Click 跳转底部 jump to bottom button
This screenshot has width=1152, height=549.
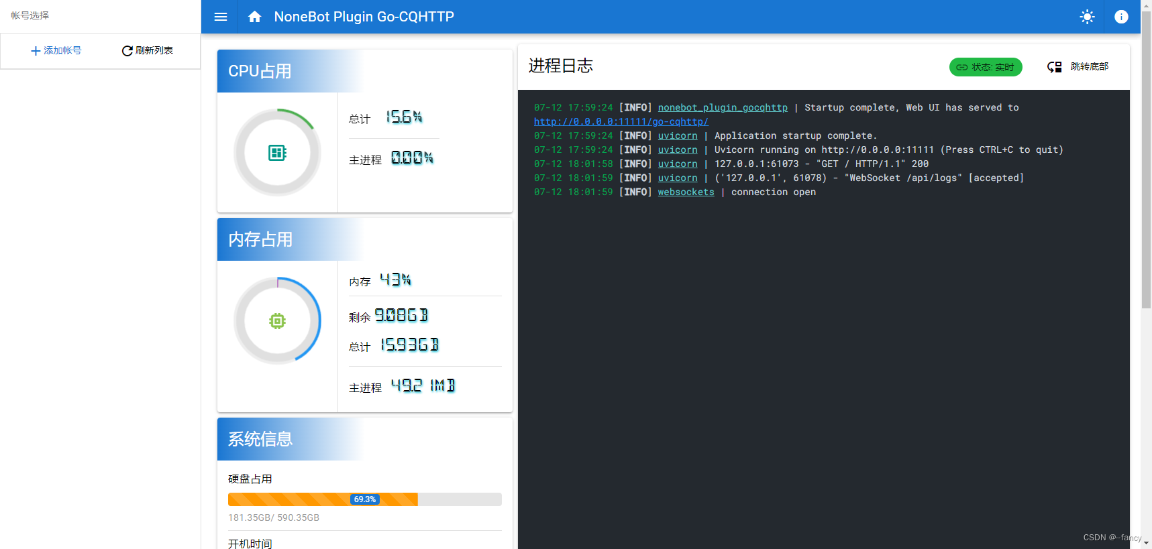(x=1078, y=67)
